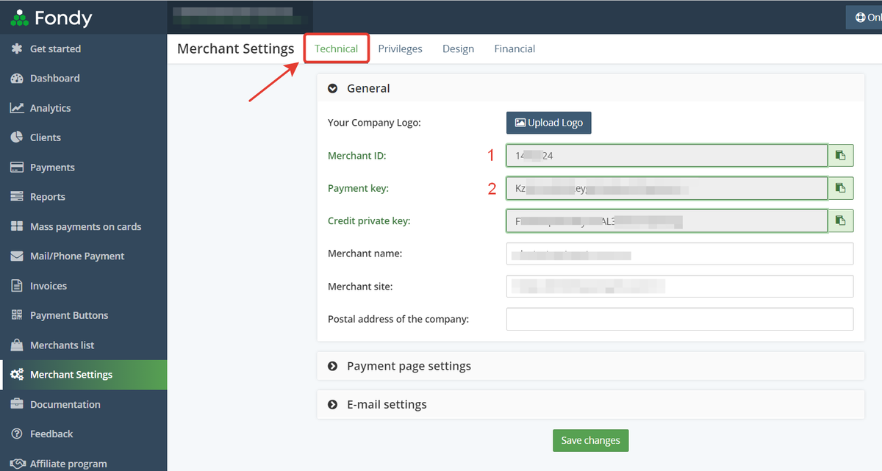Select Merchant Settings in sidebar
The width and height of the screenshot is (882, 471).
click(x=84, y=375)
